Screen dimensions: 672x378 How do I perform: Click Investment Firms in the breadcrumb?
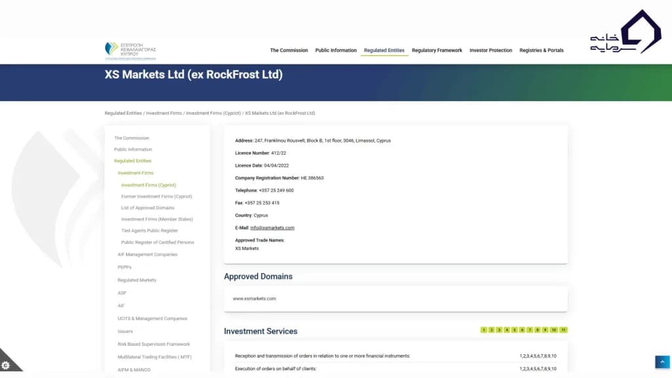point(163,113)
